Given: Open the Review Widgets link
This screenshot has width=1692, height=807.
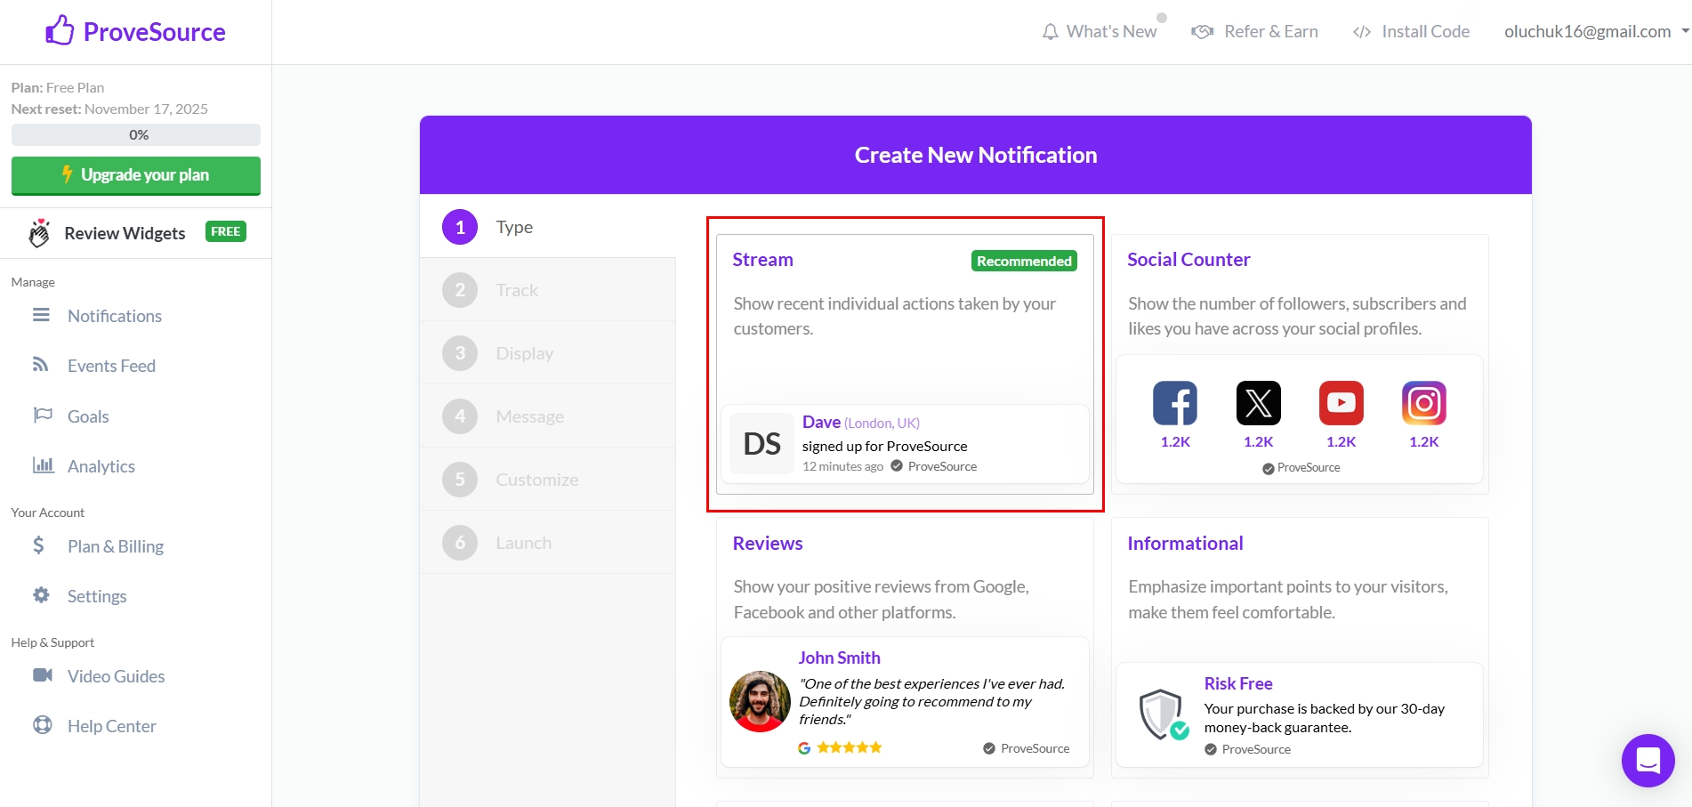Looking at the screenshot, I should pyautogui.click(x=125, y=232).
